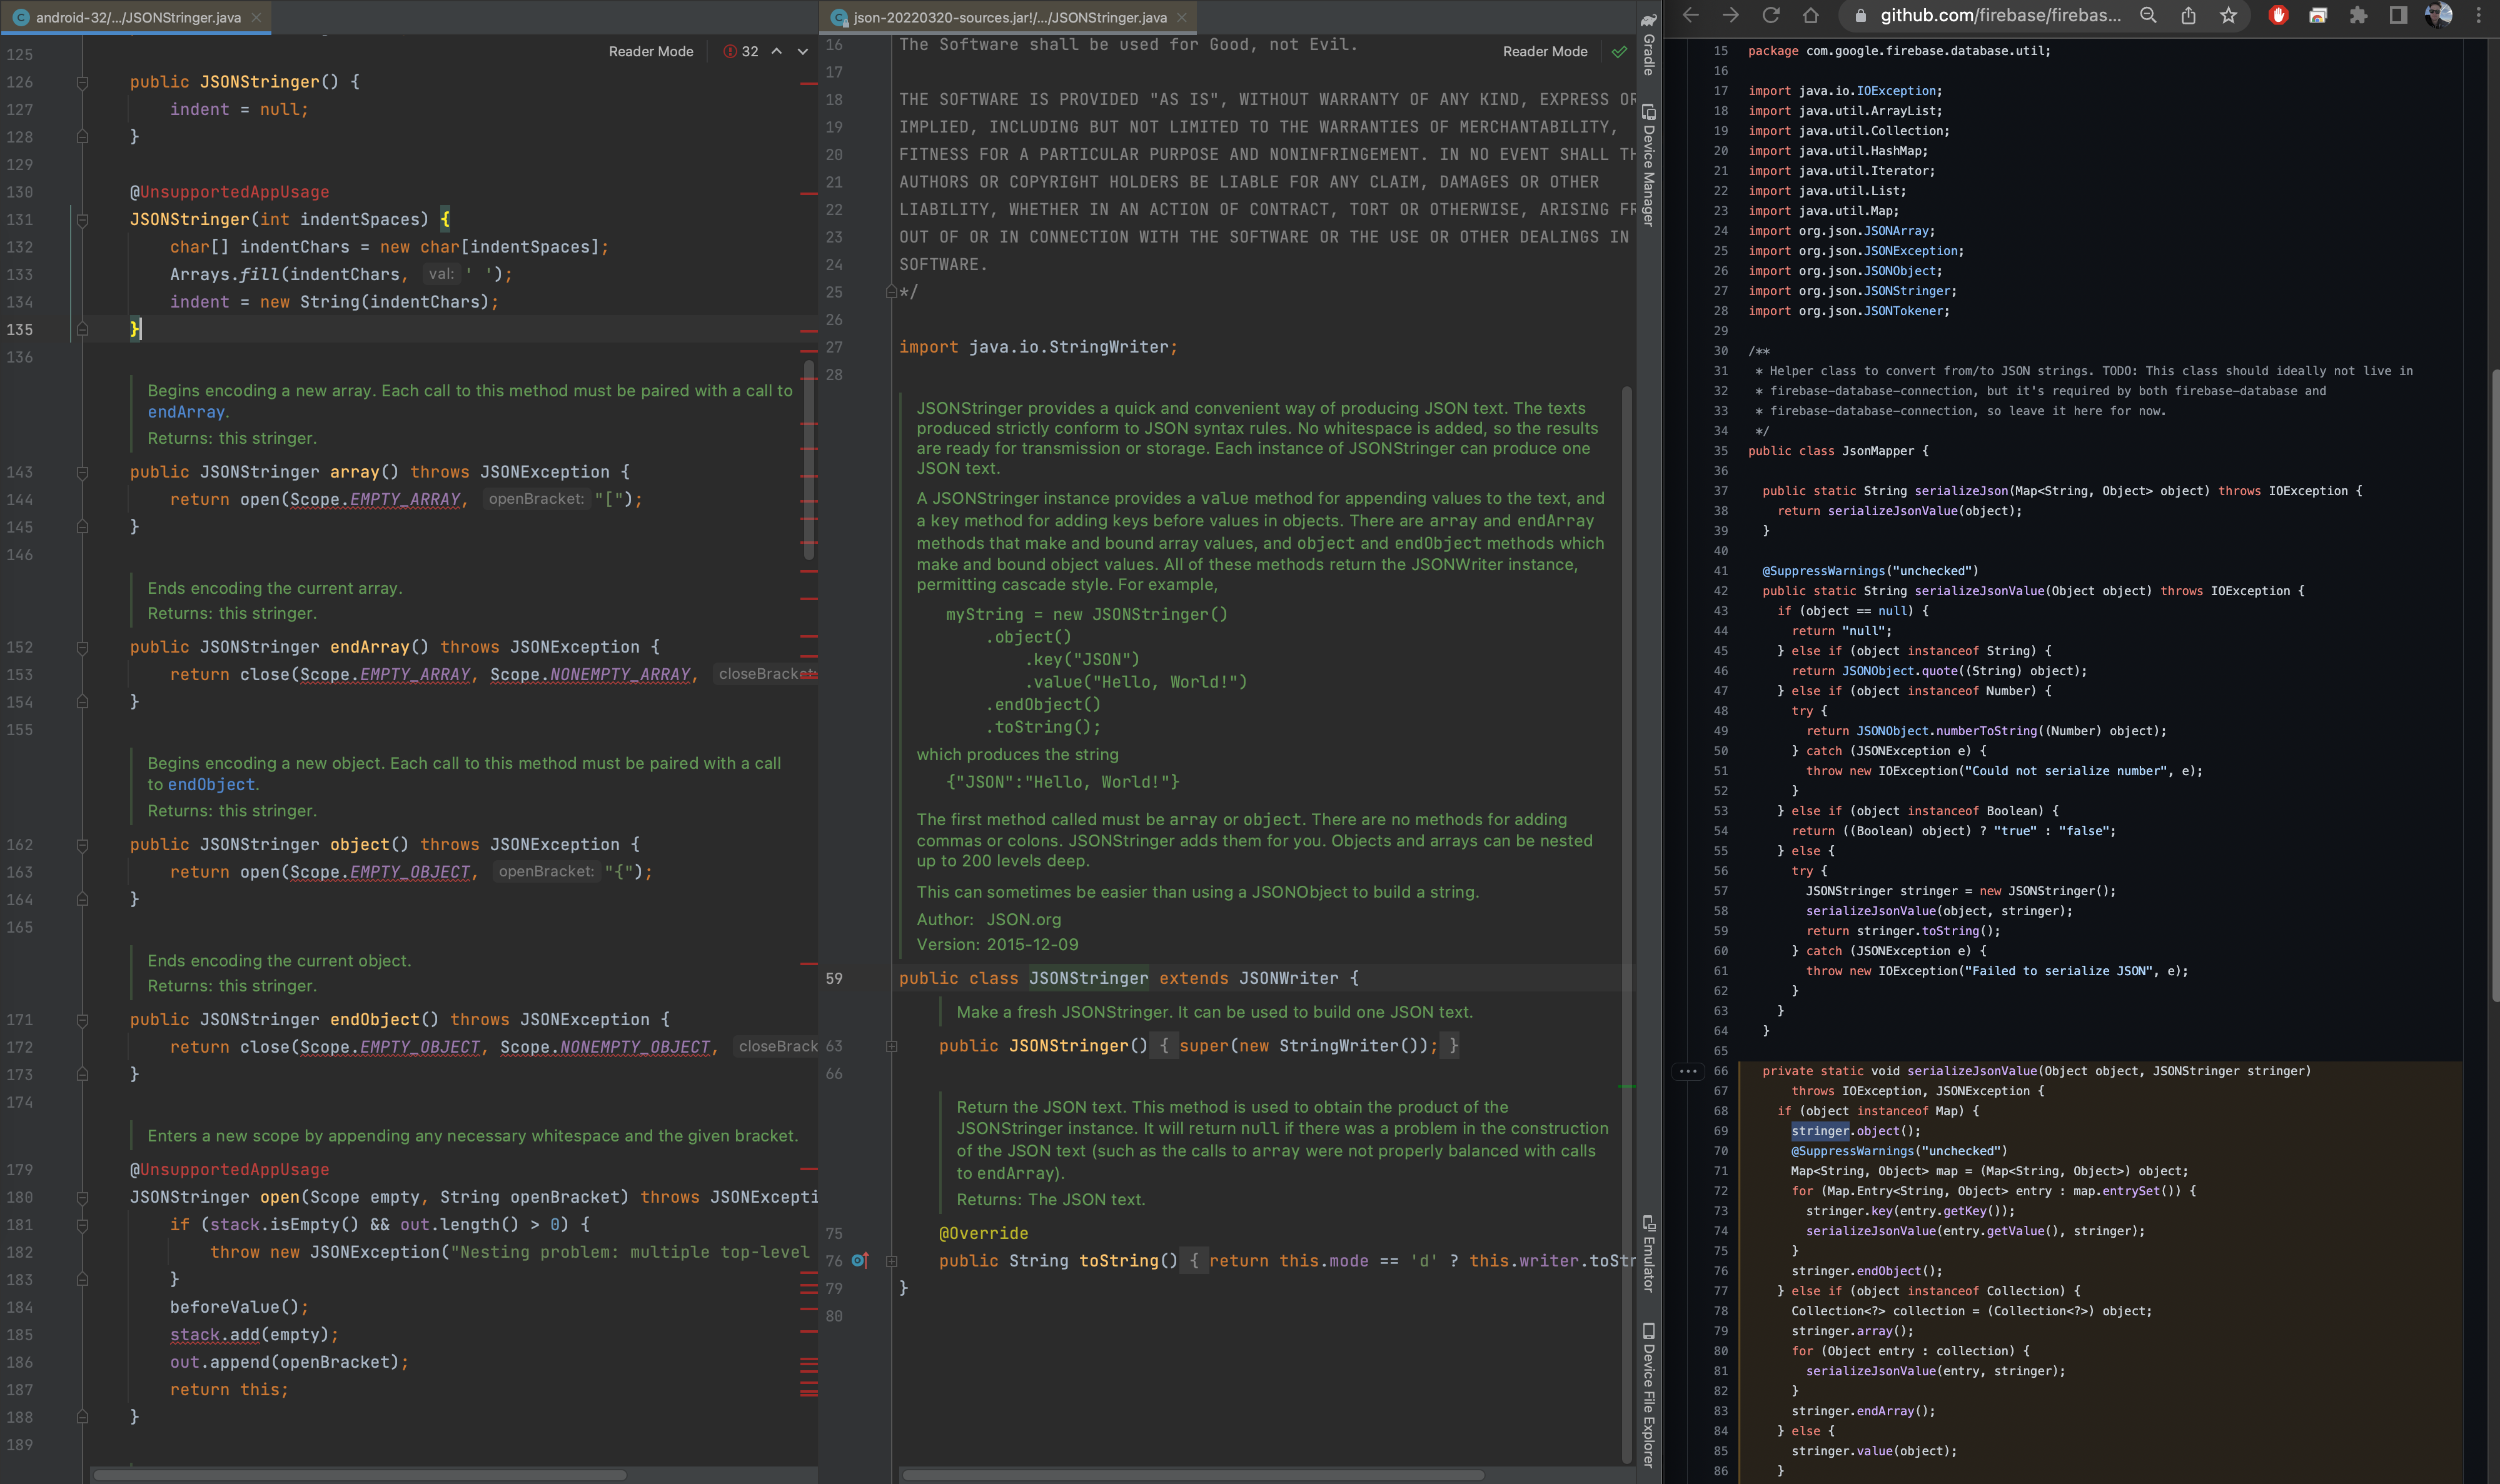Click the override gutter icon at line 76

tap(859, 1261)
